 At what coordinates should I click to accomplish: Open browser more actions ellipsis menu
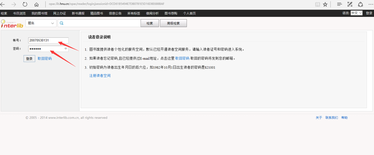coord(371,4)
